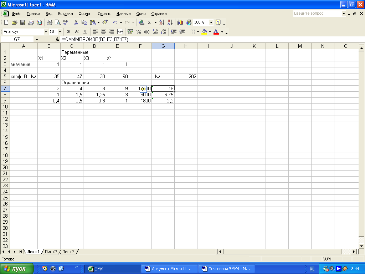Expand the Arial Cyr font dropdown
The width and height of the screenshot is (365, 274).
tap(46, 32)
